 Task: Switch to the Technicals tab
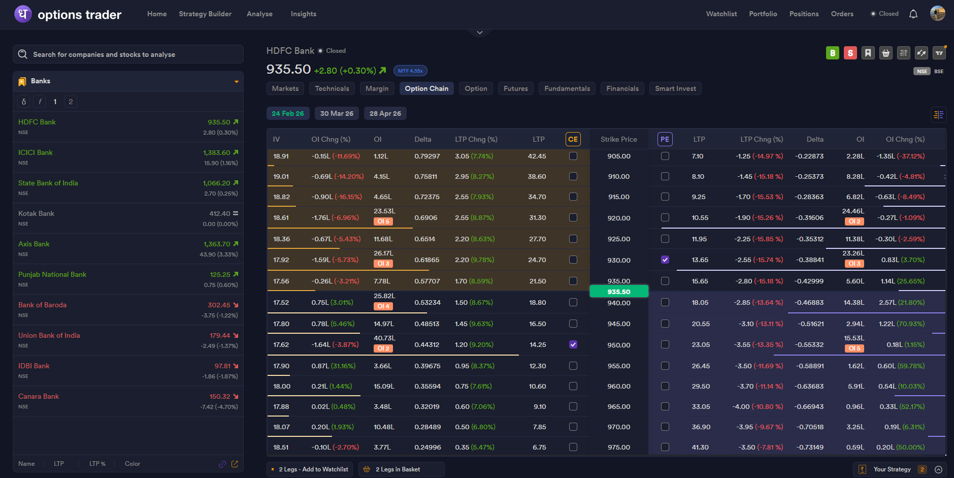[x=332, y=88]
